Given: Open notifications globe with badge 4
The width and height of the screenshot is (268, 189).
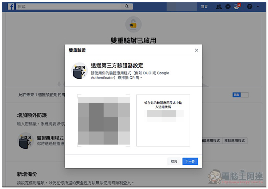Looking at the screenshot, I should 237,6.
